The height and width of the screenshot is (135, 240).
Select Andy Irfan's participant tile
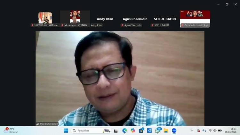[x=105, y=19]
